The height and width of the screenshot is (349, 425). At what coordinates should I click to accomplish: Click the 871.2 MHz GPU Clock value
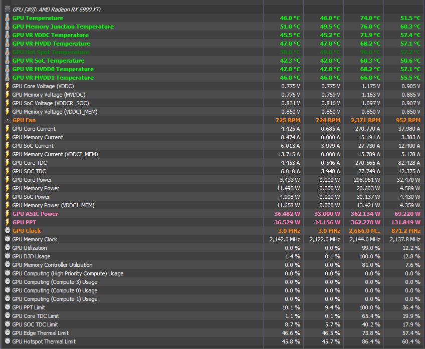(406, 231)
